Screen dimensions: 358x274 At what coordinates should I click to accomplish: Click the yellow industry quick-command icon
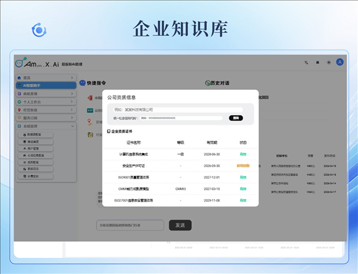pyautogui.click(x=90, y=135)
